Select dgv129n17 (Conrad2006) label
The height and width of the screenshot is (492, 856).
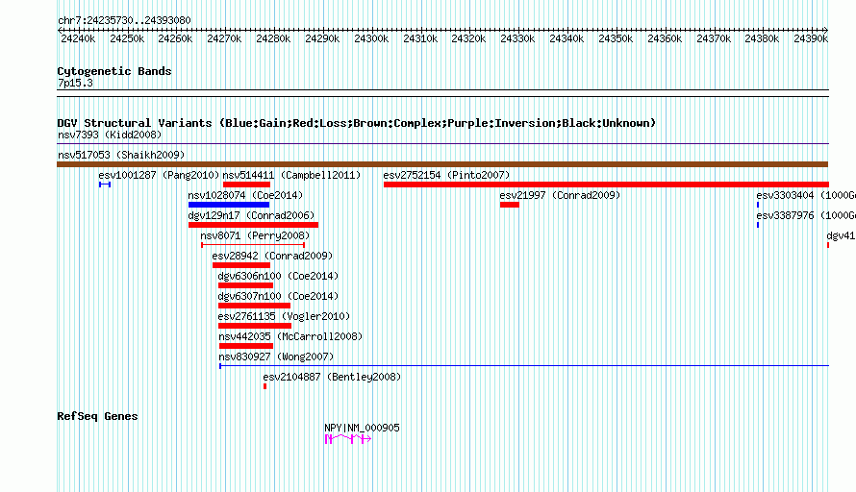251,215
